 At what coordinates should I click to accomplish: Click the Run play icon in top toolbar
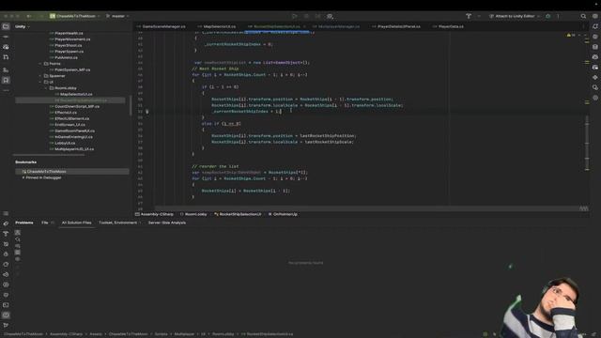pyautogui.click(x=294, y=16)
